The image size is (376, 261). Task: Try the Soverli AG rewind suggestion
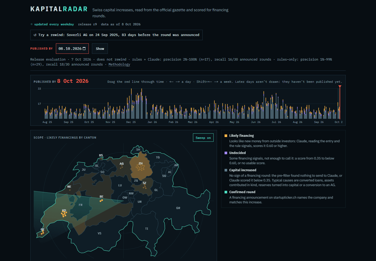click(116, 35)
